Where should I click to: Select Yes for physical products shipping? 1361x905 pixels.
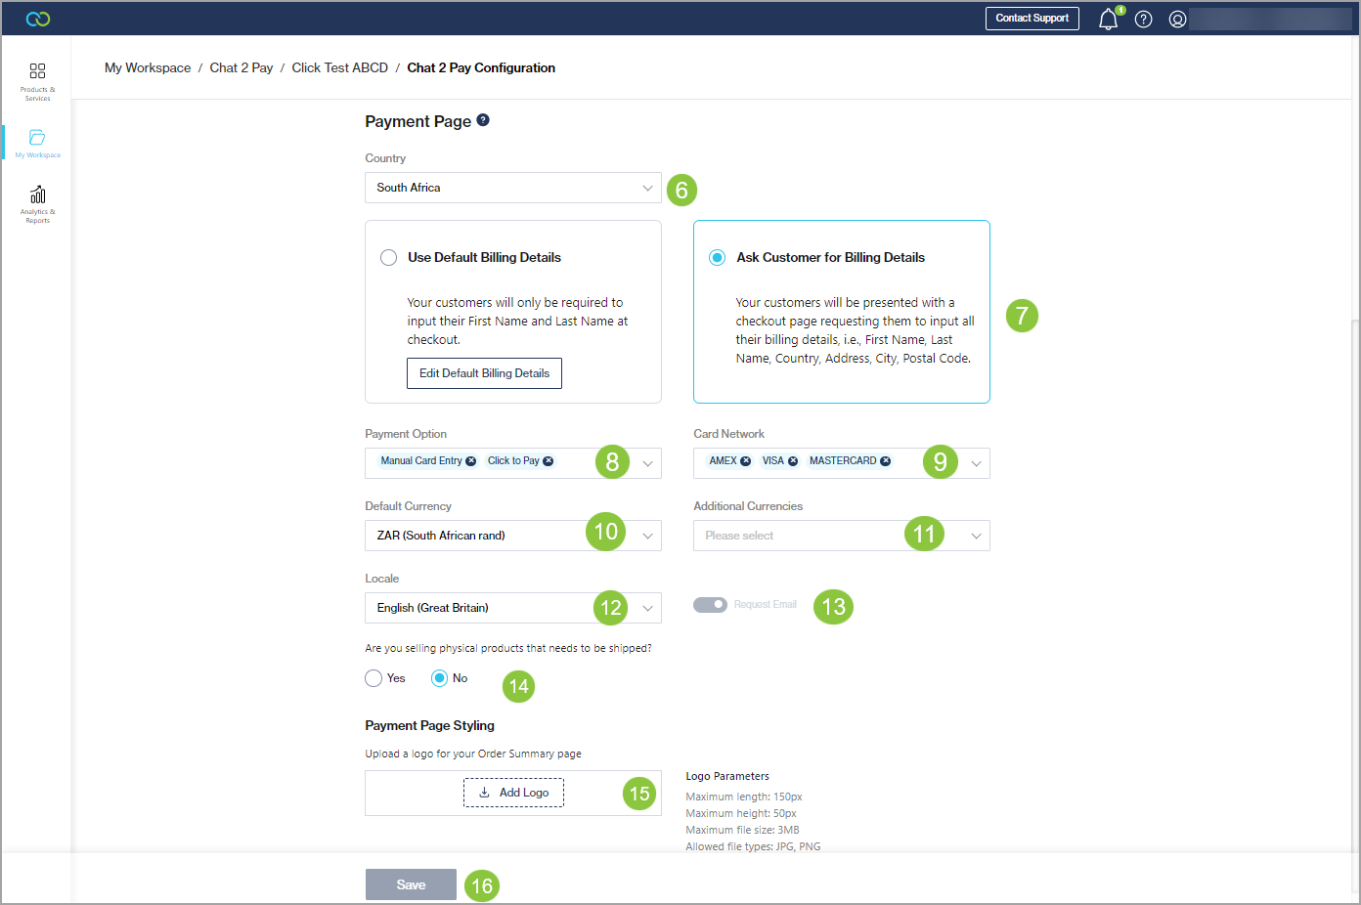tap(373, 678)
